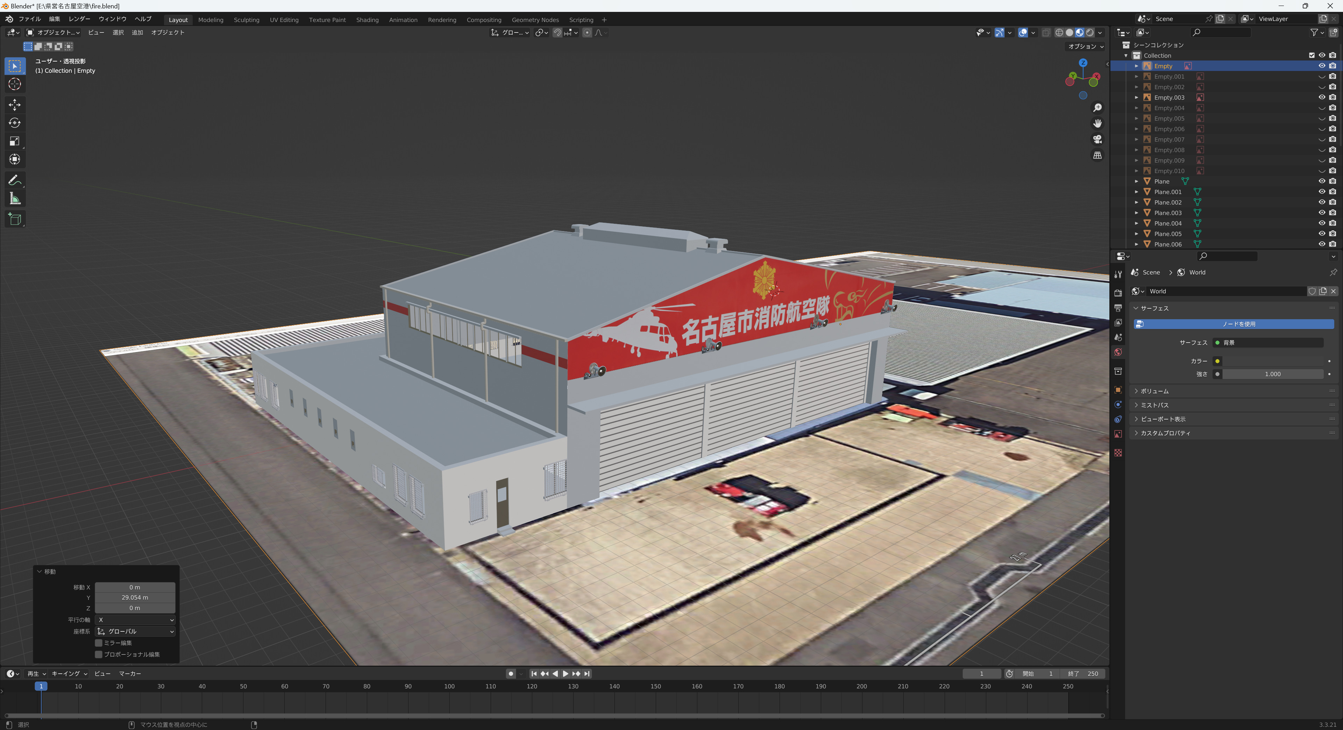The width and height of the screenshot is (1343, 730).
Task: Expand the Plane.001 tree item
Action: coord(1137,192)
